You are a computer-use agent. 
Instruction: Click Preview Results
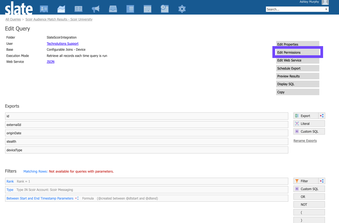[297, 76]
